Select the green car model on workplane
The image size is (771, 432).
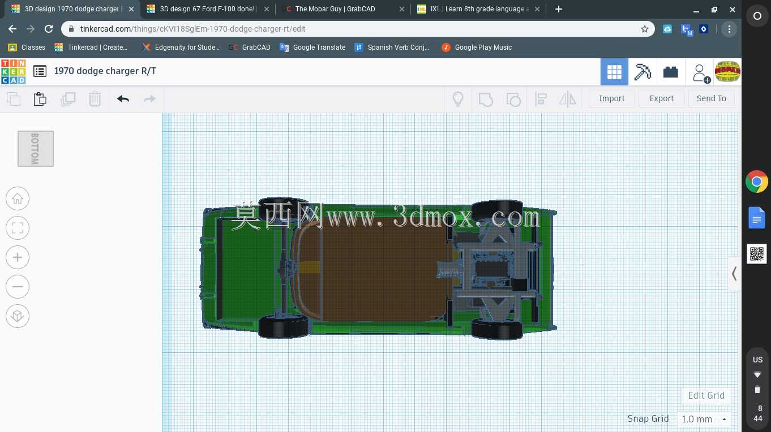coord(378,269)
